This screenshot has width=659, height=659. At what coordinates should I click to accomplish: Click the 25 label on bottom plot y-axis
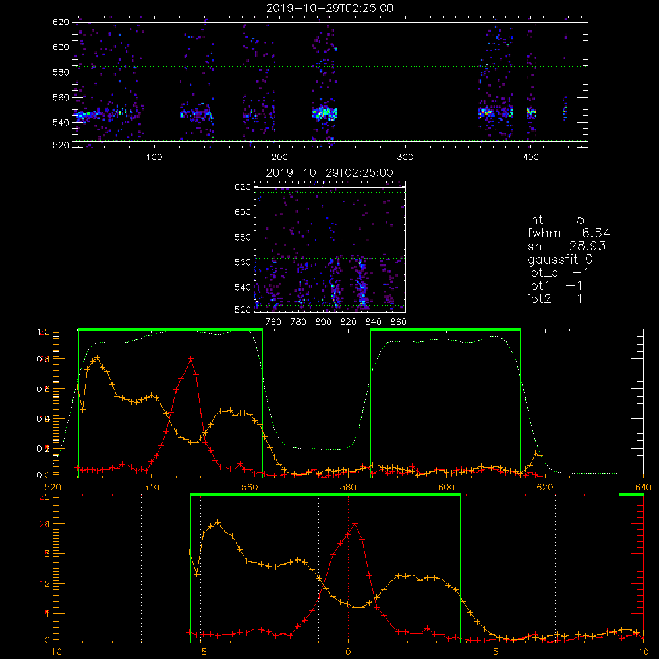pyautogui.click(x=44, y=496)
